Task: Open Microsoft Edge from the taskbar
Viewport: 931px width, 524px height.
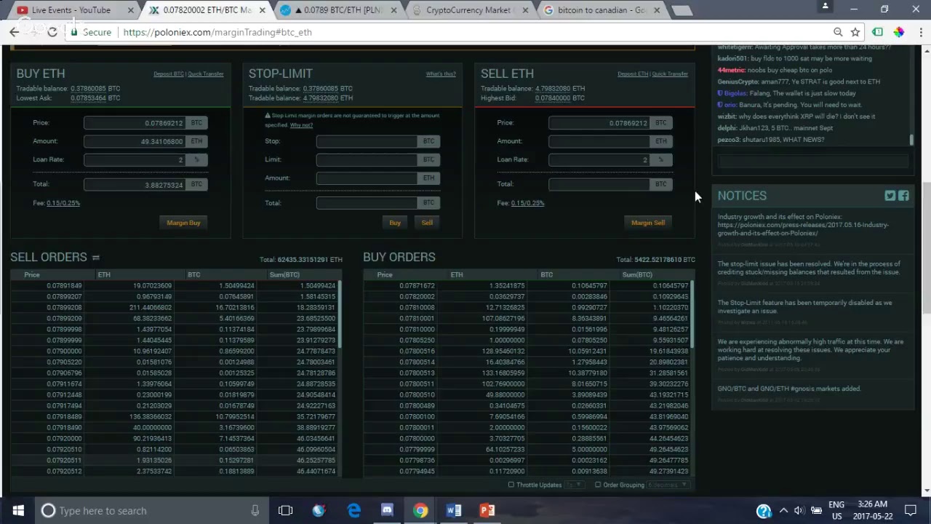Action: coord(353,511)
